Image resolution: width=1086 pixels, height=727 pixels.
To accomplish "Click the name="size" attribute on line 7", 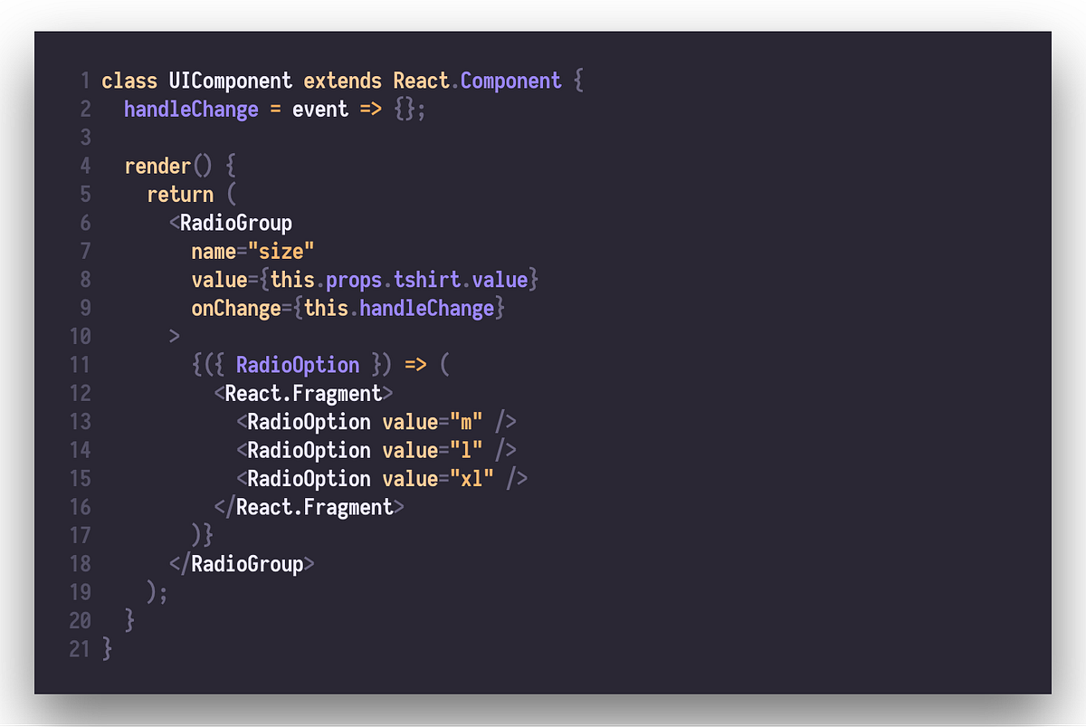I will point(252,251).
